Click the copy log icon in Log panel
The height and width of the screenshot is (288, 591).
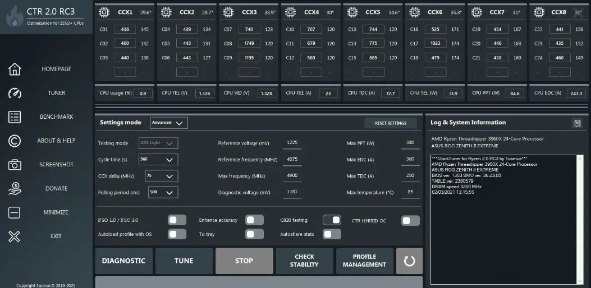point(576,123)
